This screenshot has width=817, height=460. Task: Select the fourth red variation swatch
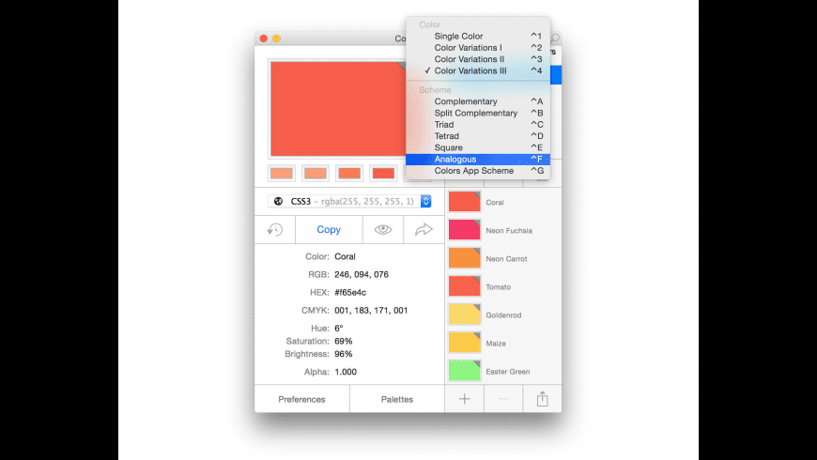point(383,173)
